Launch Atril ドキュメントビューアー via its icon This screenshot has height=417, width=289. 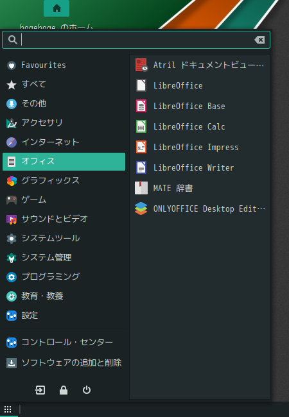(141, 65)
